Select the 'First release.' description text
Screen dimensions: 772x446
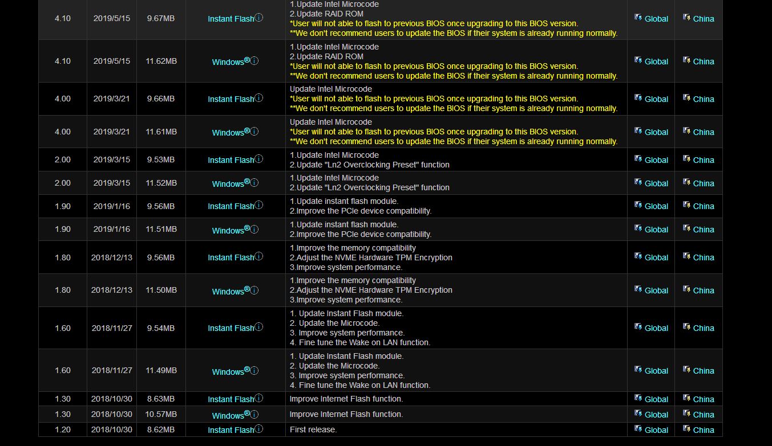pos(313,429)
